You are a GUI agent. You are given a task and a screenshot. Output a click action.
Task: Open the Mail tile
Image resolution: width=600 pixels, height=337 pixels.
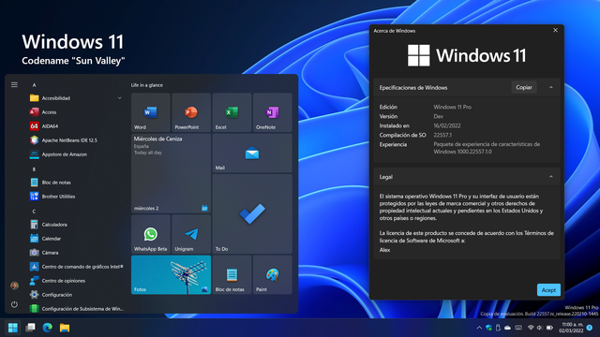[252, 153]
